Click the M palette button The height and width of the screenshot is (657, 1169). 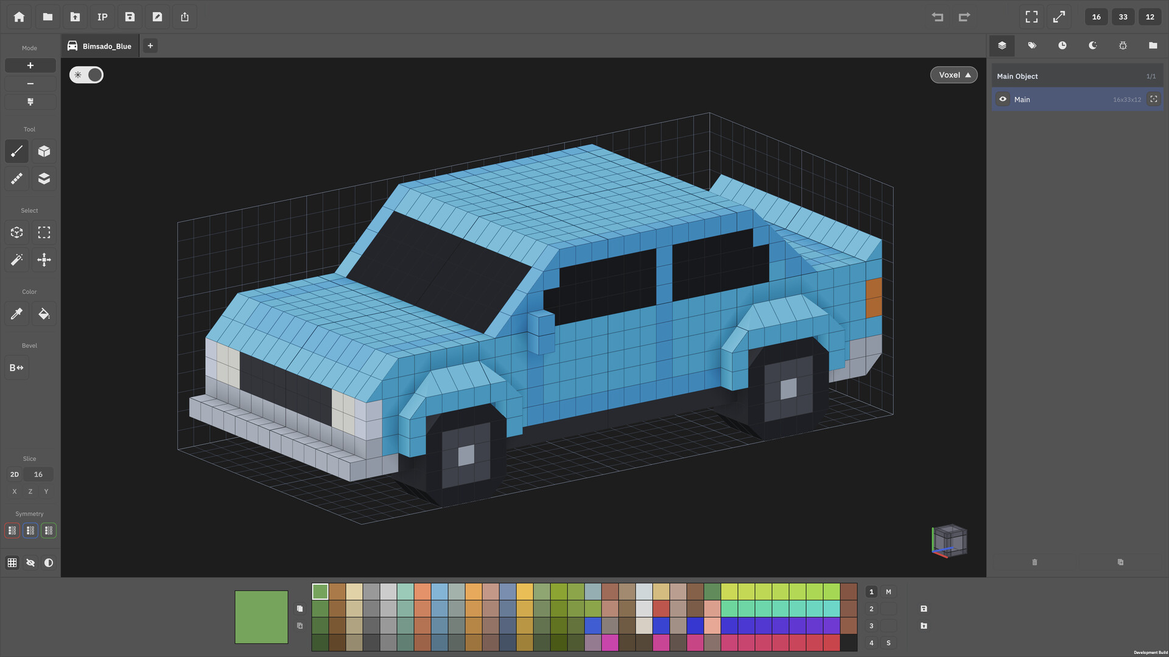pyautogui.click(x=888, y=592)
